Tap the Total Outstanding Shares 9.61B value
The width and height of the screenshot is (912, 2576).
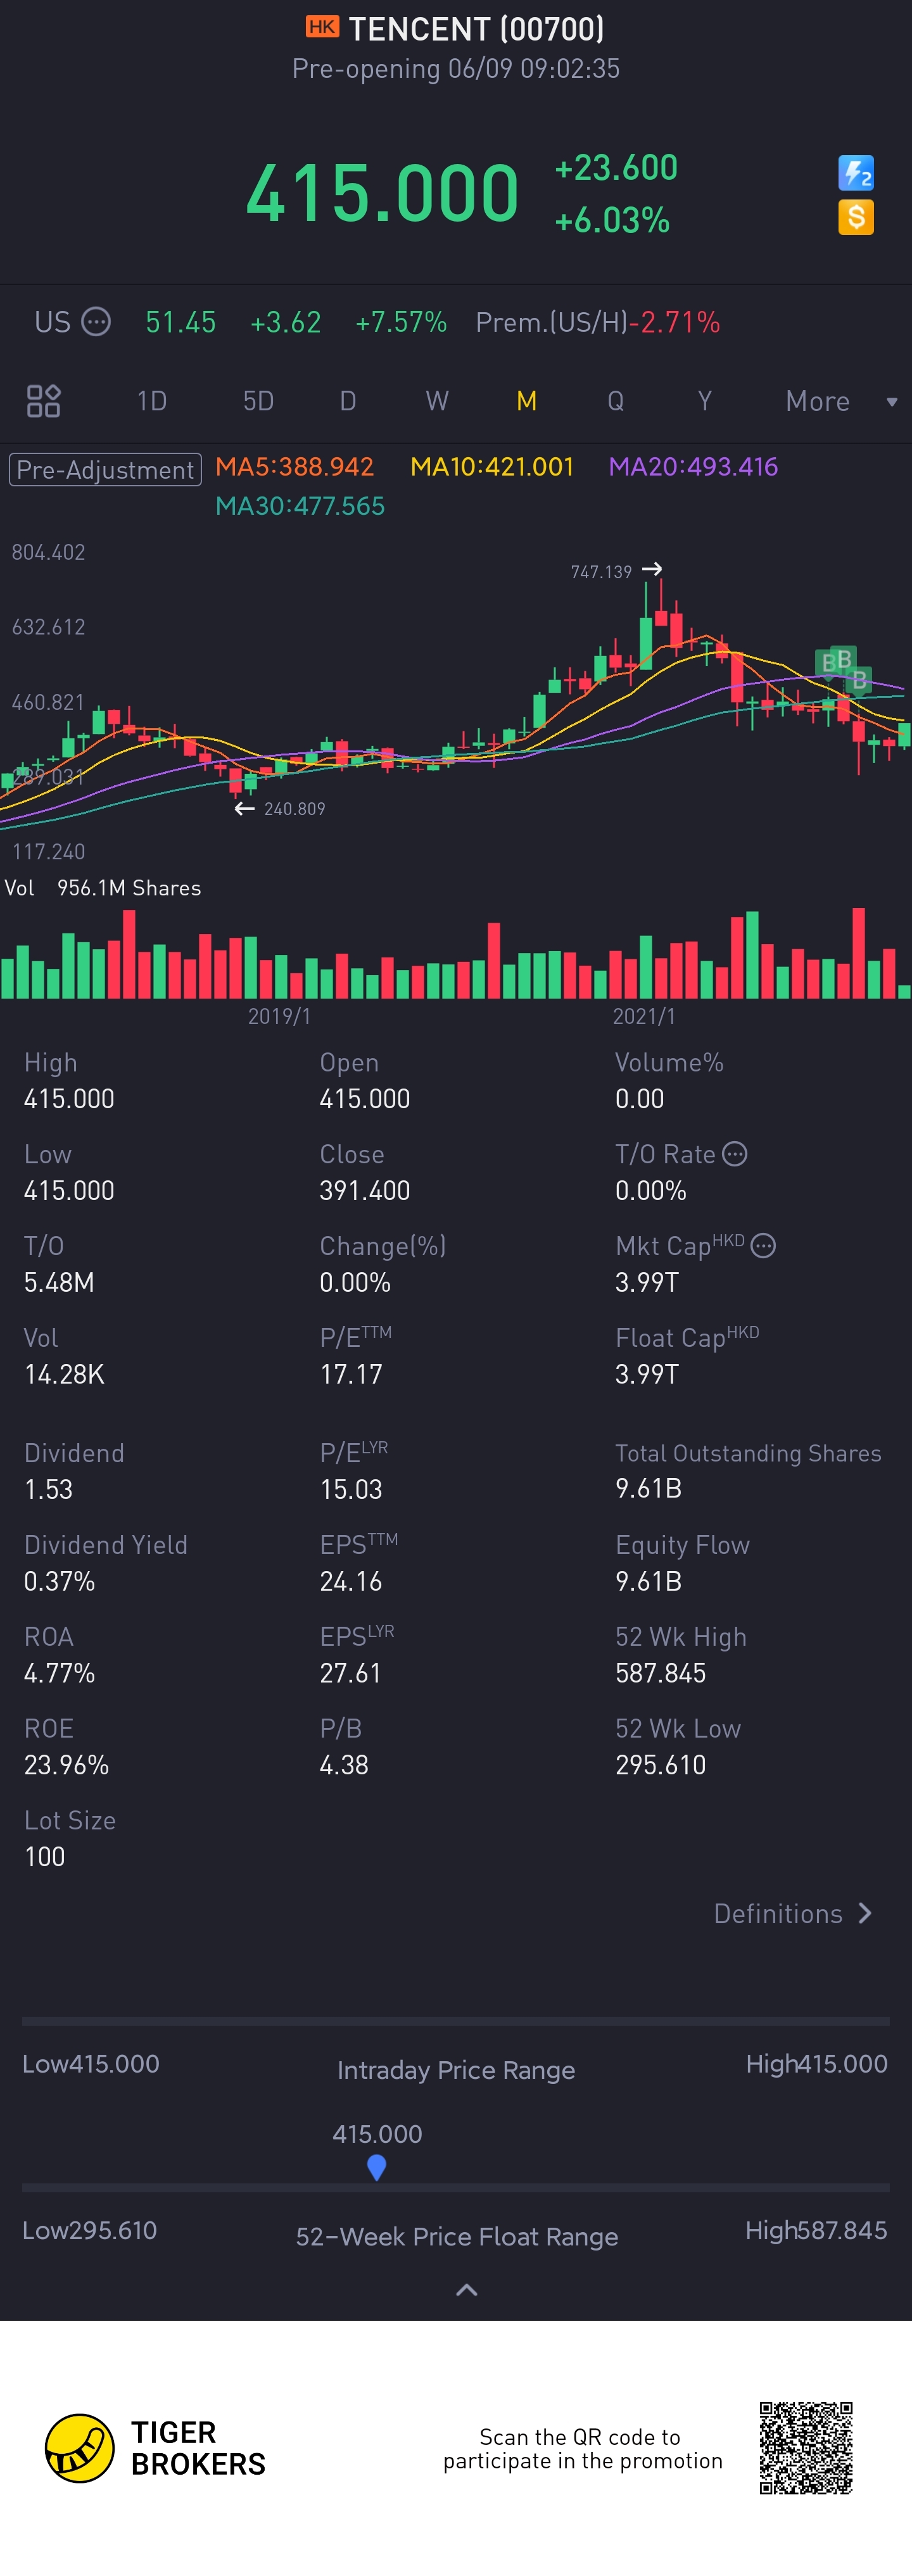[649, 1488]
